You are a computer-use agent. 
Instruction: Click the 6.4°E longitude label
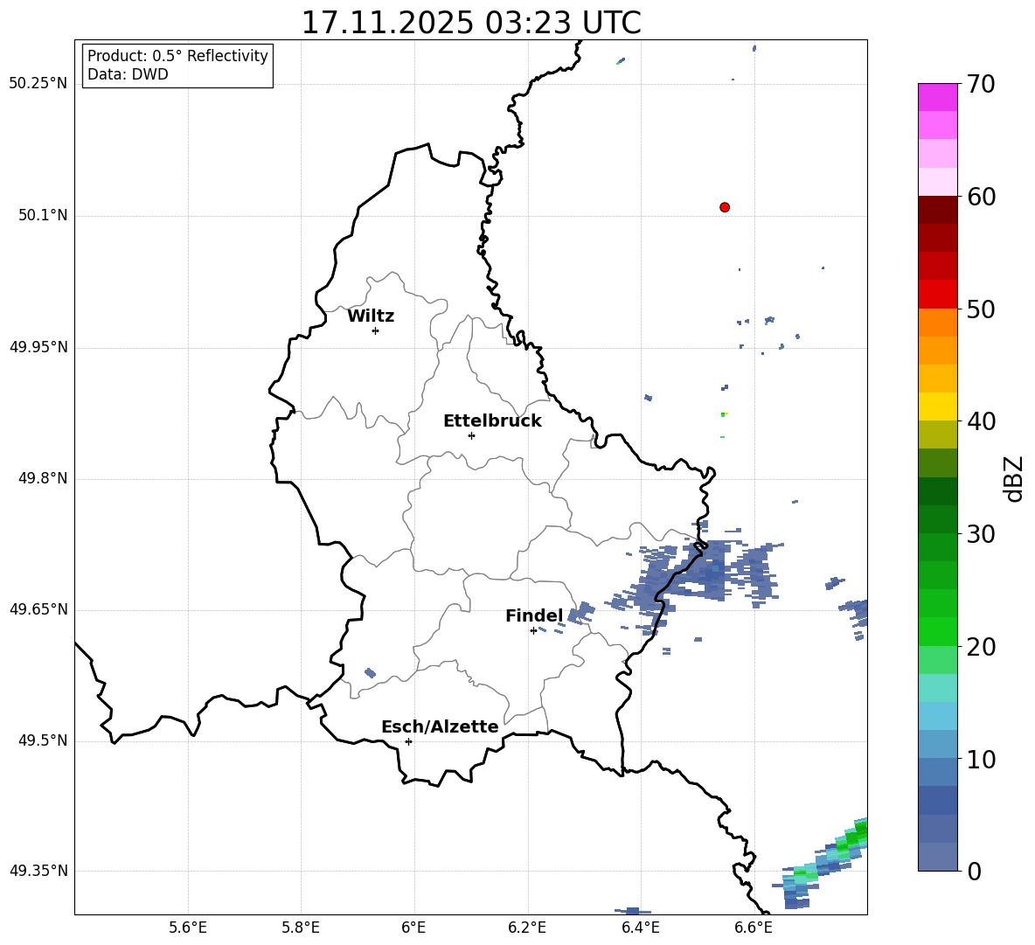point(640,928)
